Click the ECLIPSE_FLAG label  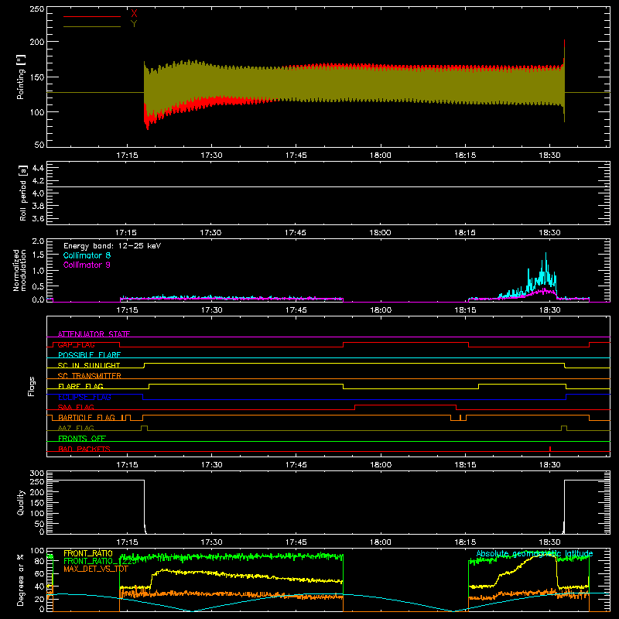[84, 397]
